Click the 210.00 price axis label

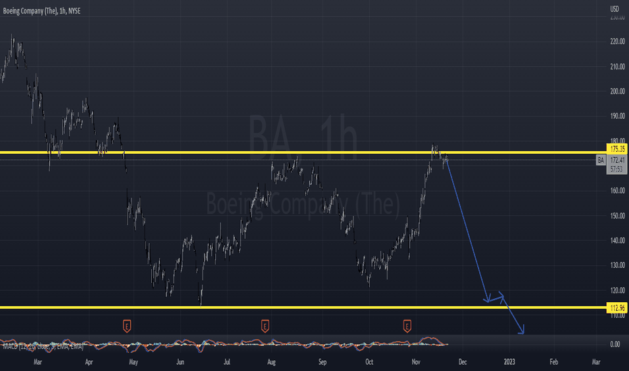618,67
